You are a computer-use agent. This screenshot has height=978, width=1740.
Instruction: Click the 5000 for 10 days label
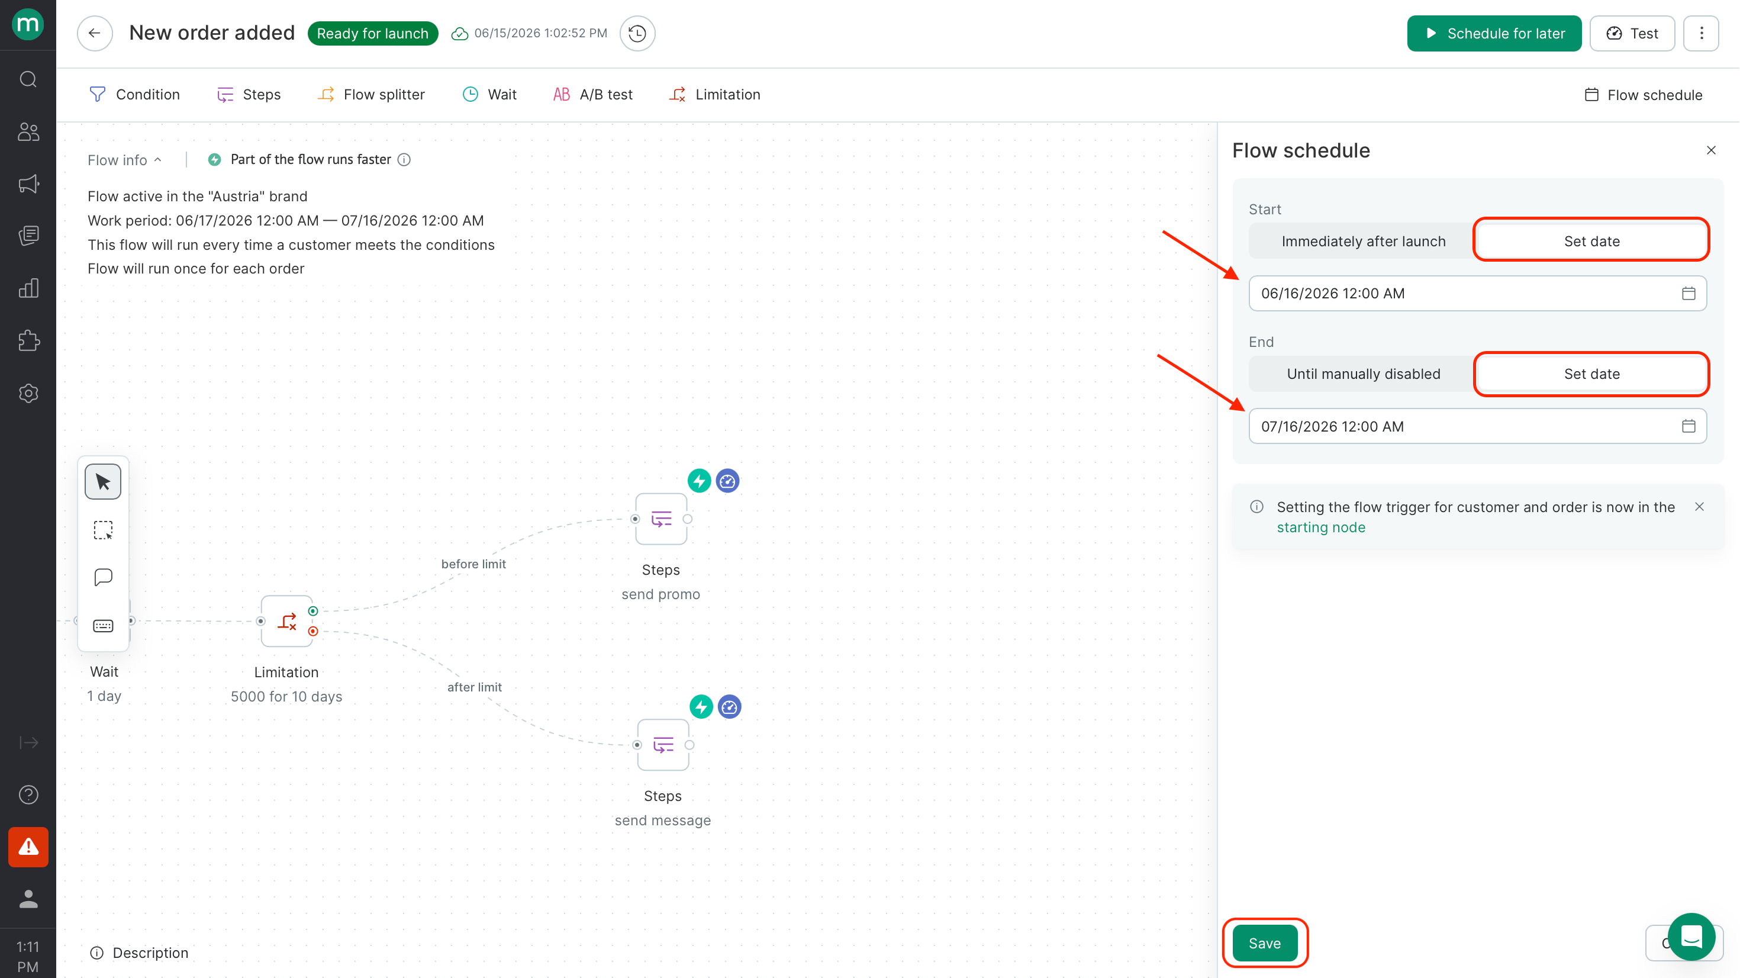(286, 697)
